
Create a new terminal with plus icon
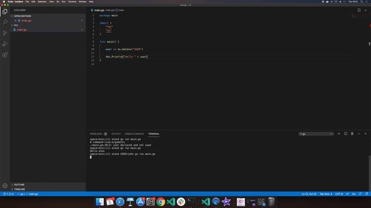(339, 133)
